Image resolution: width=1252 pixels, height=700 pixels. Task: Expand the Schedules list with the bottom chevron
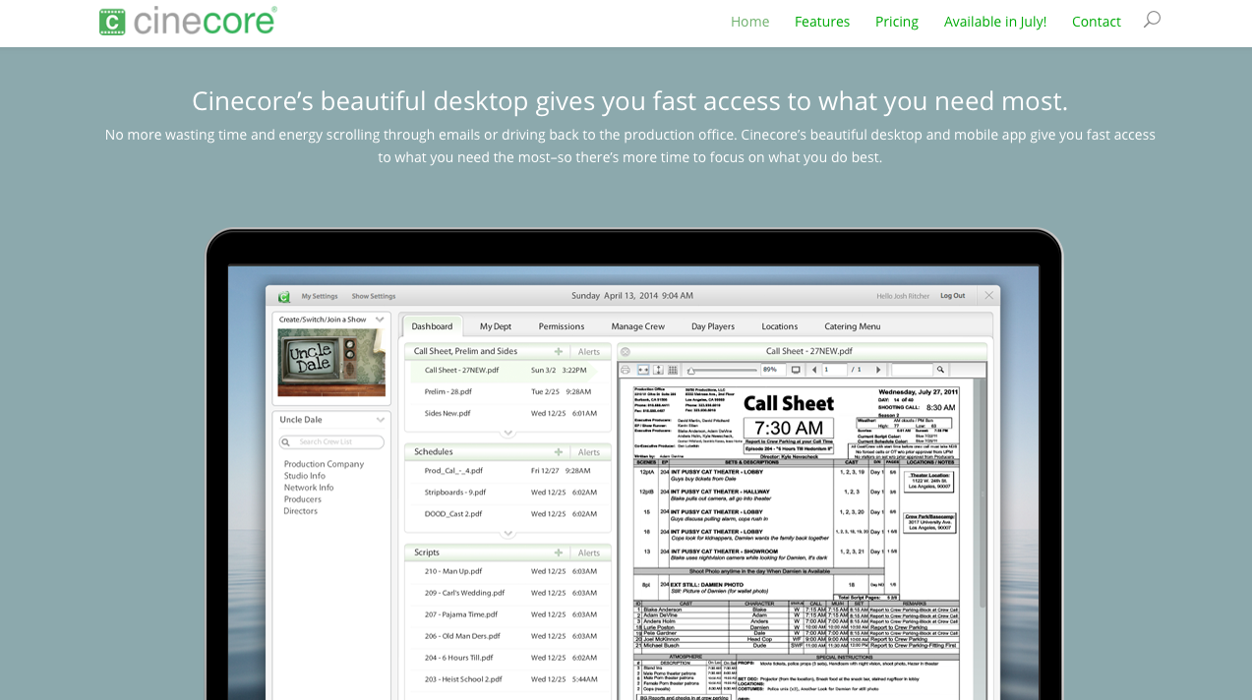point(507,533)
